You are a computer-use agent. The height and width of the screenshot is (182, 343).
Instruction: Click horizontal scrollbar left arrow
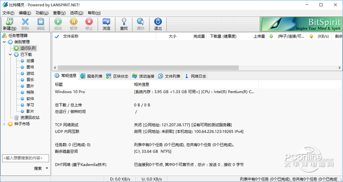pyautogui.click(x=55, y=68)
